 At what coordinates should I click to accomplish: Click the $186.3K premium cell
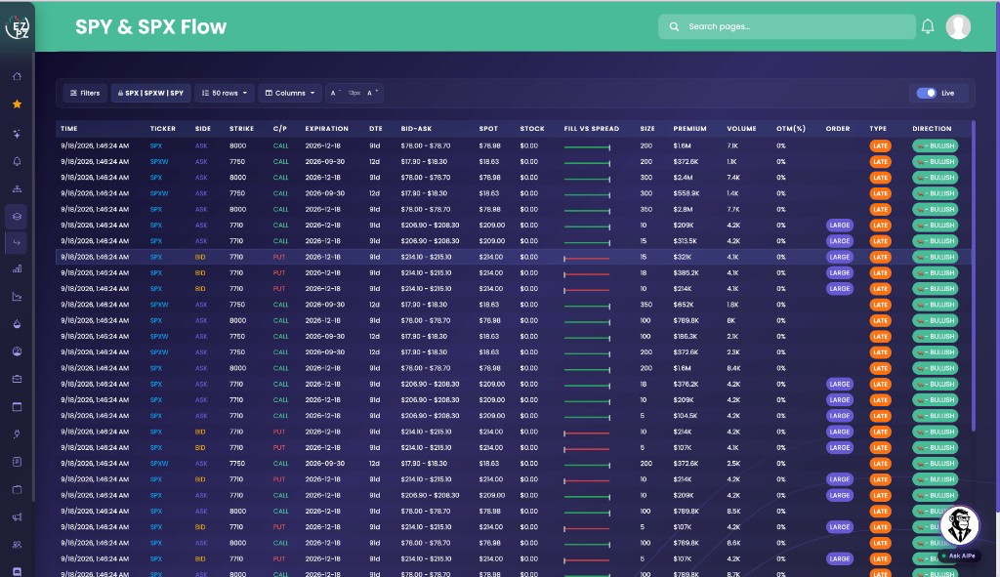tap(687, 336)
